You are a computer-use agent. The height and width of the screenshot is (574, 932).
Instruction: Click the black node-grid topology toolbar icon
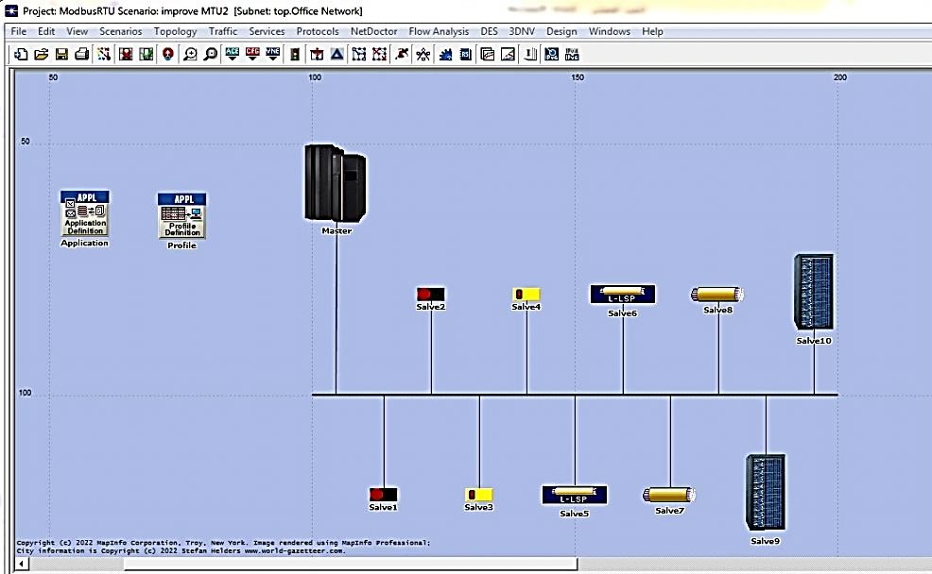(x=359, y=54)
